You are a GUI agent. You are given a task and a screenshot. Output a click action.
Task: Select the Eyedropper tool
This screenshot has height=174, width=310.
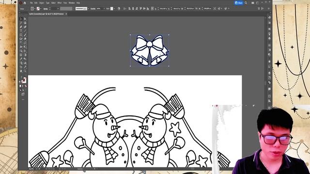(21, 59)
